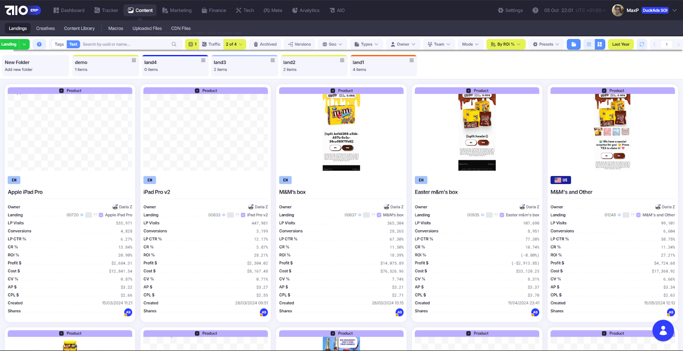Click the AS share avatar on Apple iPad Pro

pos(128,312)
